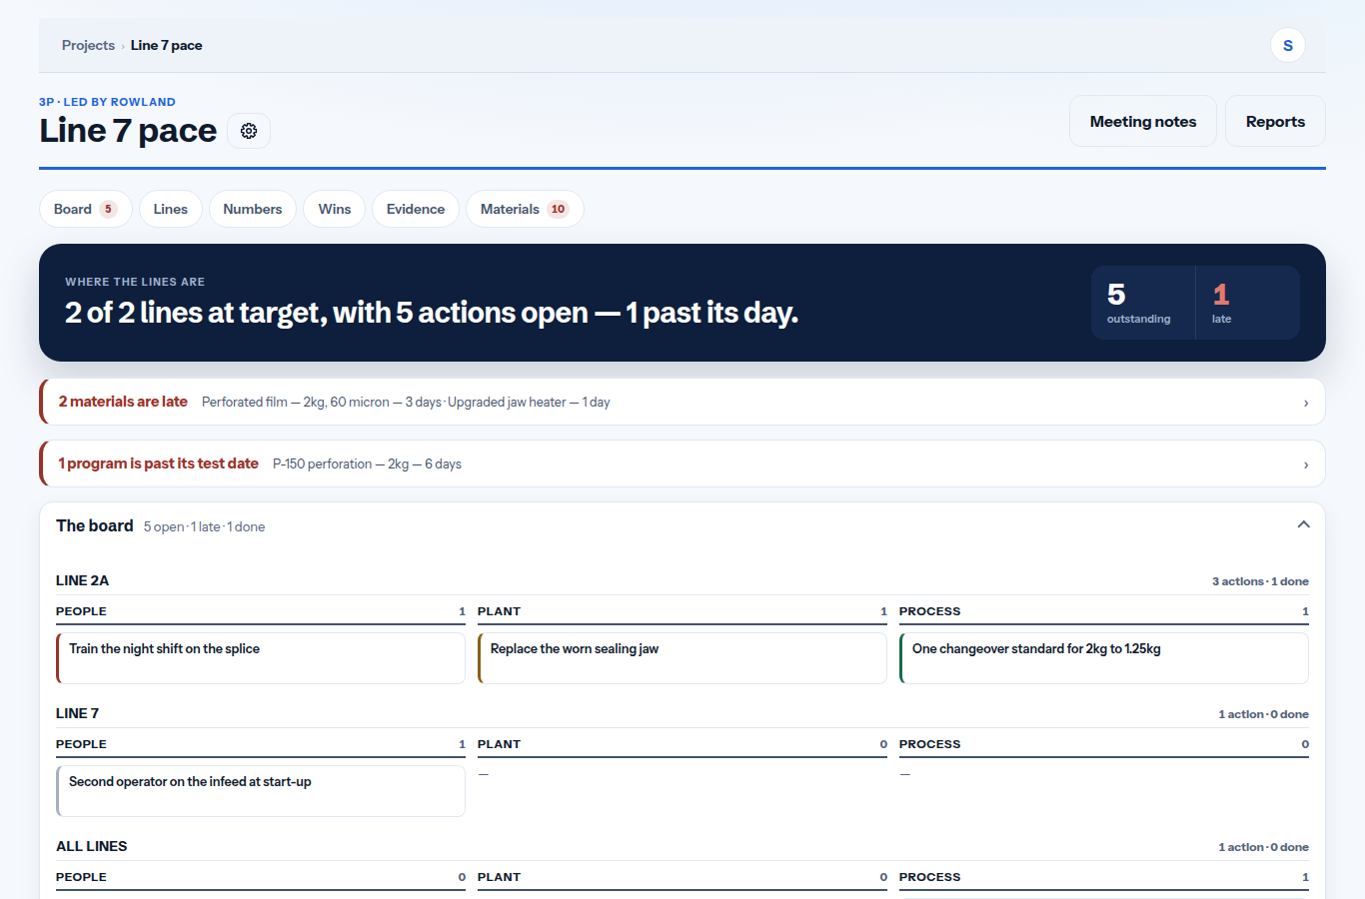Open the Materials tab

(x=525, y=209)
